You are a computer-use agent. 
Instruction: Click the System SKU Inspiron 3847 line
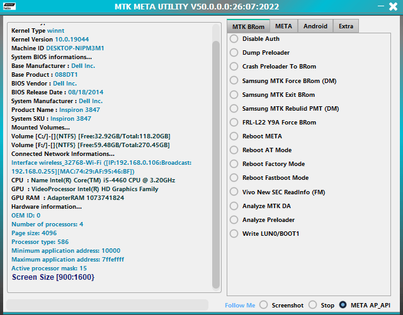(x=51, y=119)
